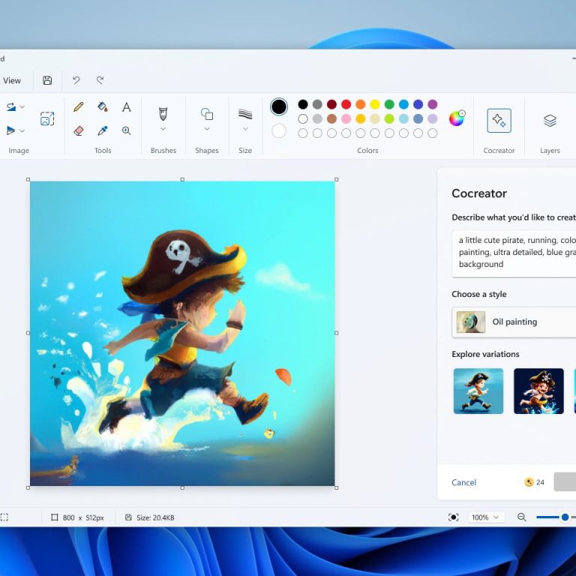Screen dimensions: 576x576
Task: Select the Eraser tool
Action: (78, 130)
